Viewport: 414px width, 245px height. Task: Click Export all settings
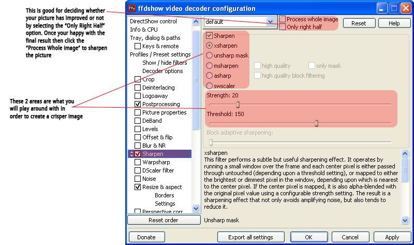click(x=250, y=237)
